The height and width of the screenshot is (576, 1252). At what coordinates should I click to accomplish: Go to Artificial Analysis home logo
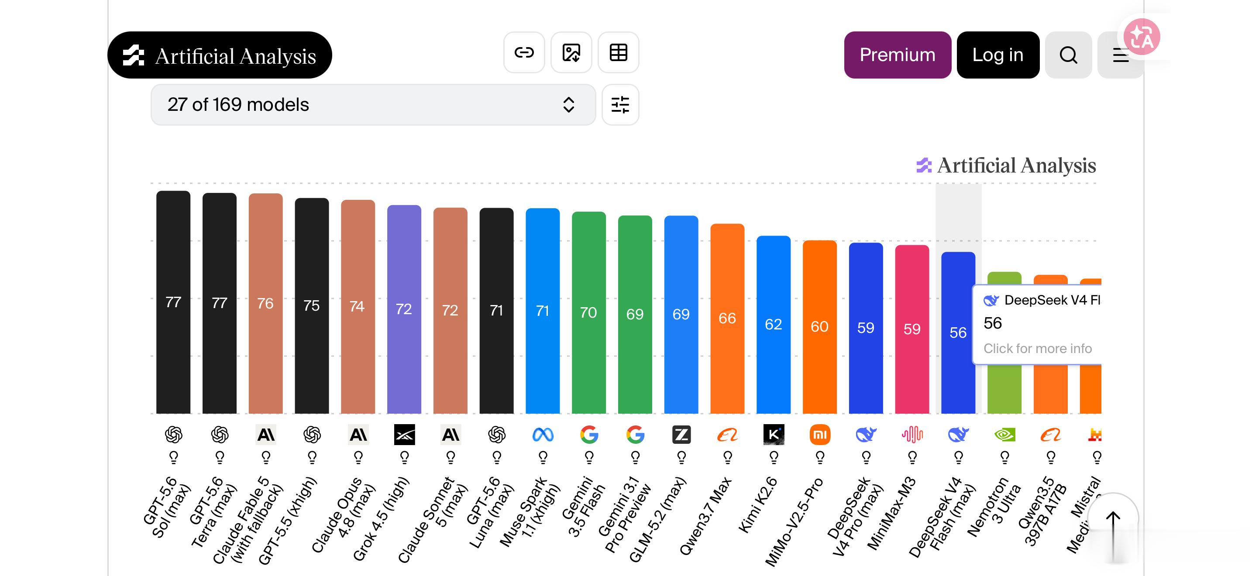(x=220, y=55)
